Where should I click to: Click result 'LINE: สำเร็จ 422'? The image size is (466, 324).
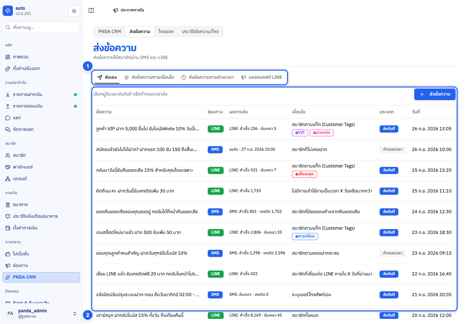(x=243, y=274)
